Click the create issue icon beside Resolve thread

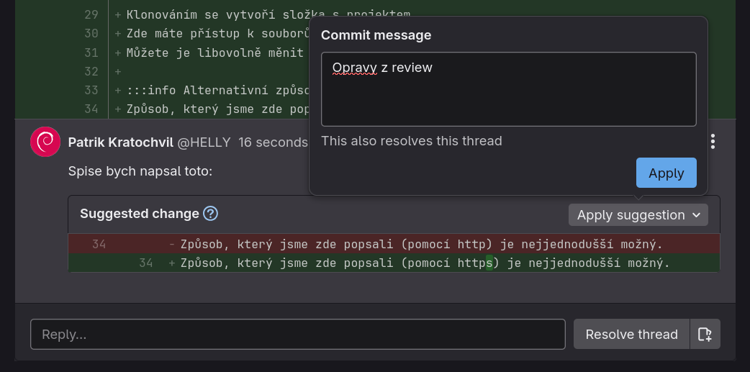[x=705, y=334]
